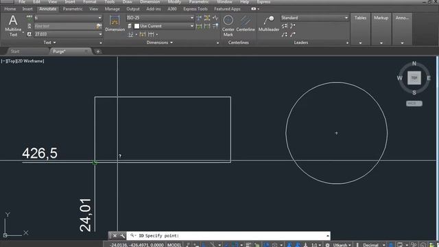This screenshot has height=247, width=439.
Task: Toggle MODEL space button in status bar
Action: [x=174, y=245]
